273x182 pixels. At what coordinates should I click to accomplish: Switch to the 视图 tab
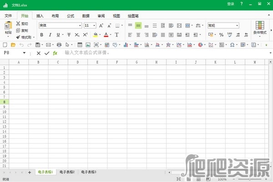coord(116,16)
